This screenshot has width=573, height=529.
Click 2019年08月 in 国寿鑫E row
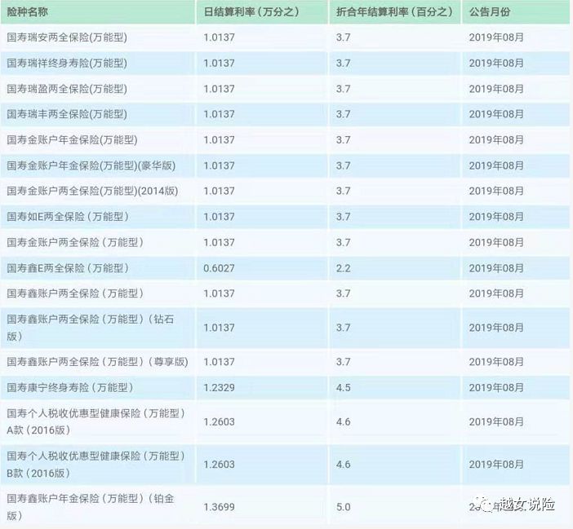(496, 268)
